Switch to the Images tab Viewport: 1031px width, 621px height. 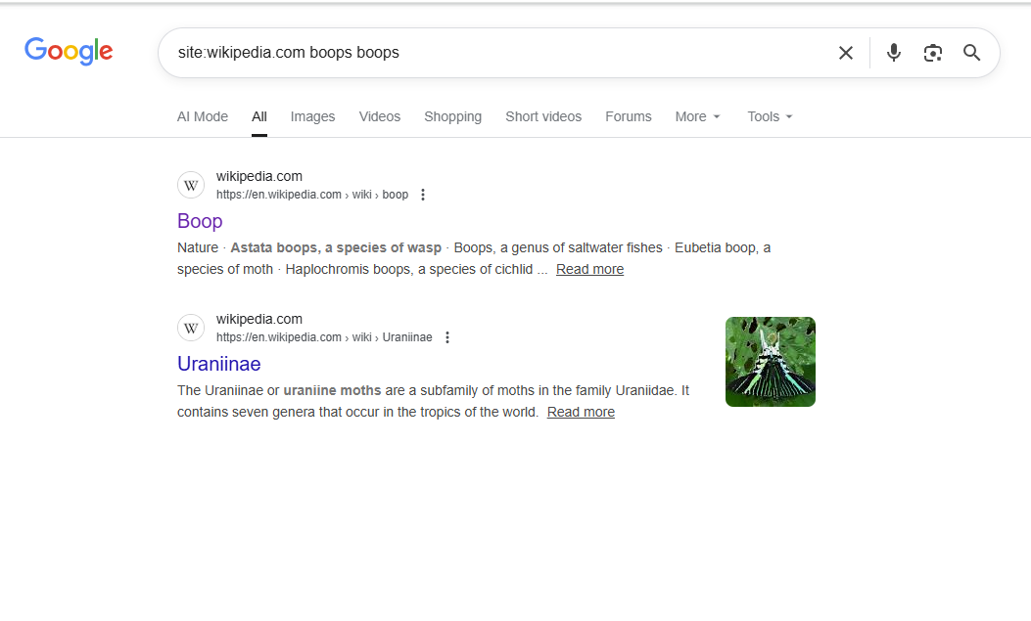tap(312, 116)
